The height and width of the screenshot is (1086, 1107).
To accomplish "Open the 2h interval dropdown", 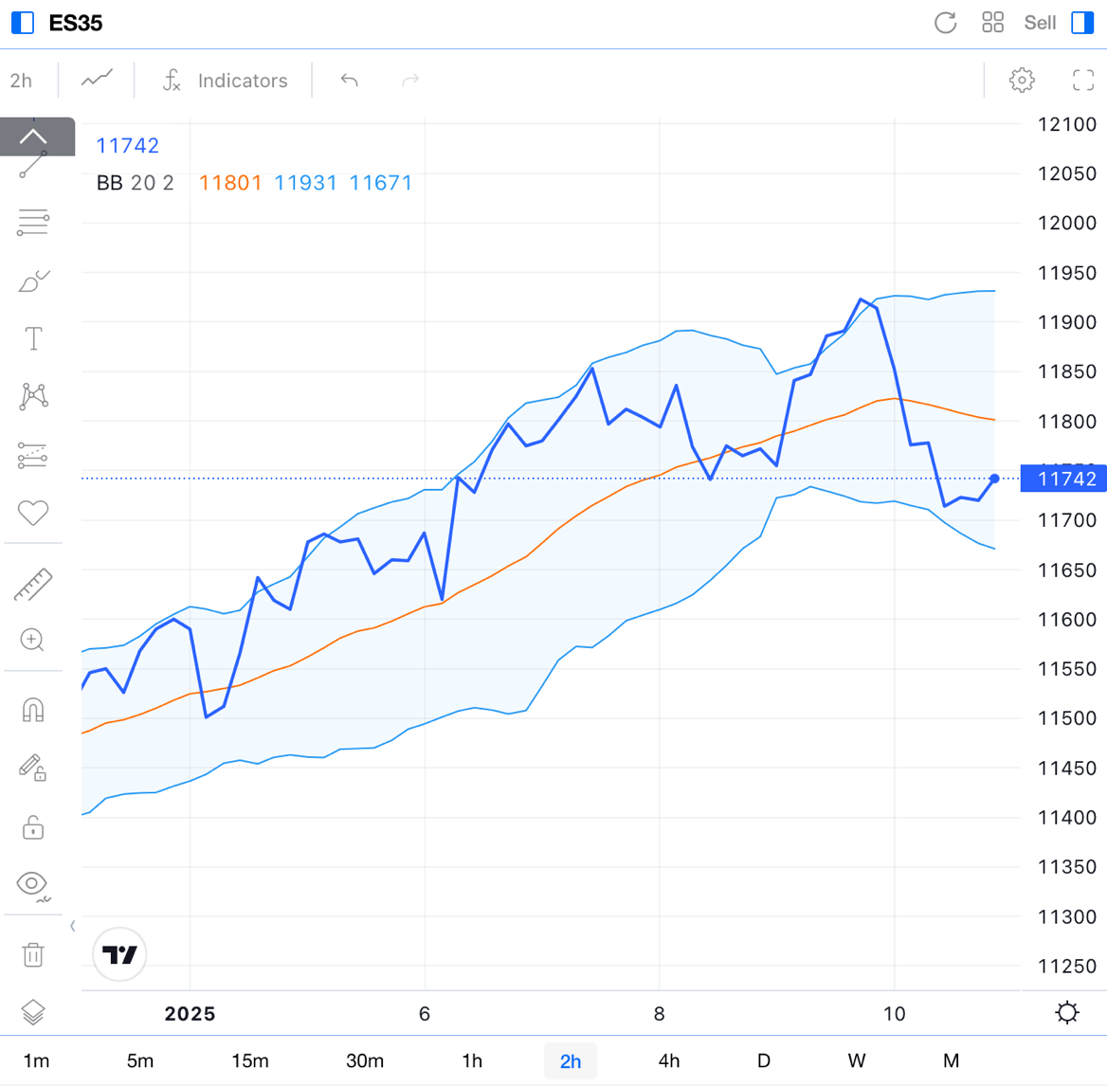I will point(21,81).
